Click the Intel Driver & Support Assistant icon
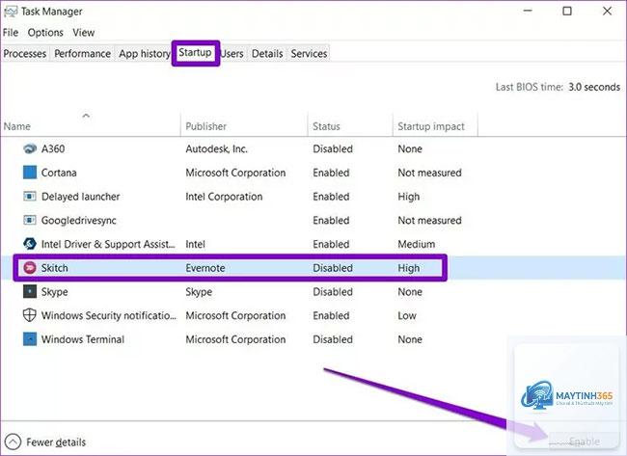This screenshot has width=627, height=456. click(x=30, y=243)
